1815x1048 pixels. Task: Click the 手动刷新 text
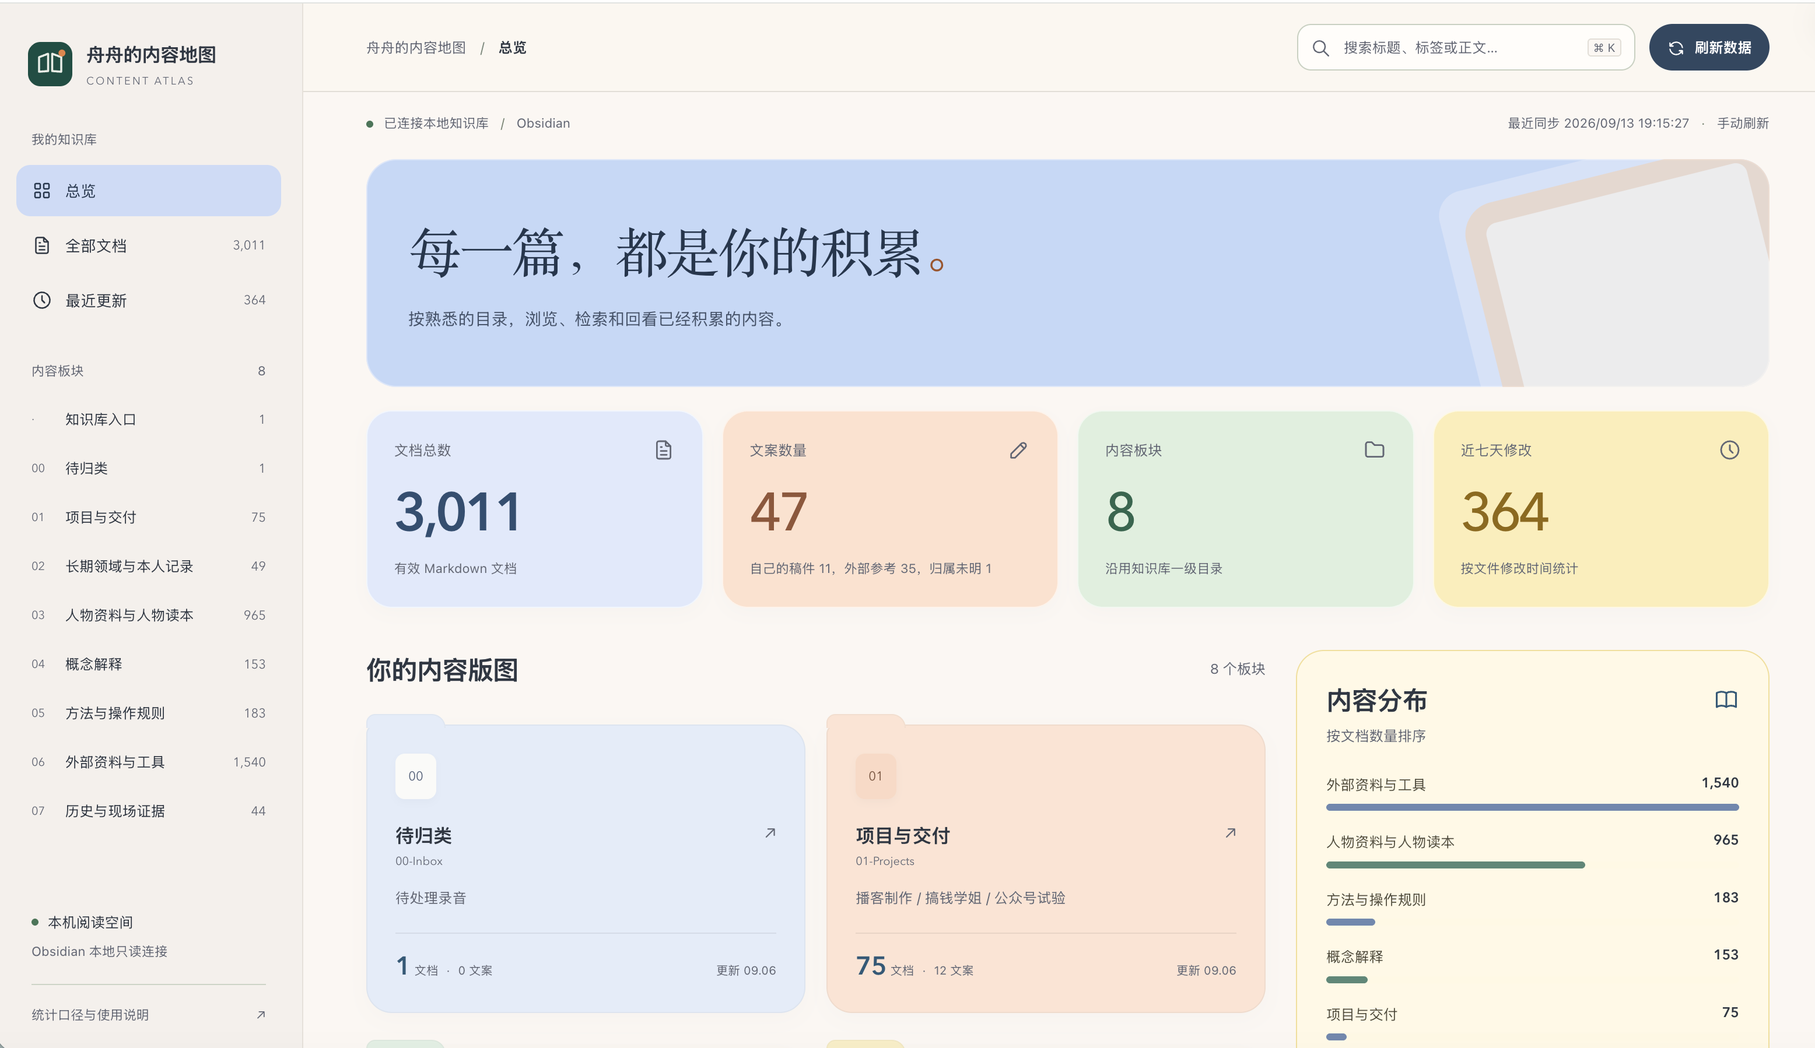tap(1743, 123)
